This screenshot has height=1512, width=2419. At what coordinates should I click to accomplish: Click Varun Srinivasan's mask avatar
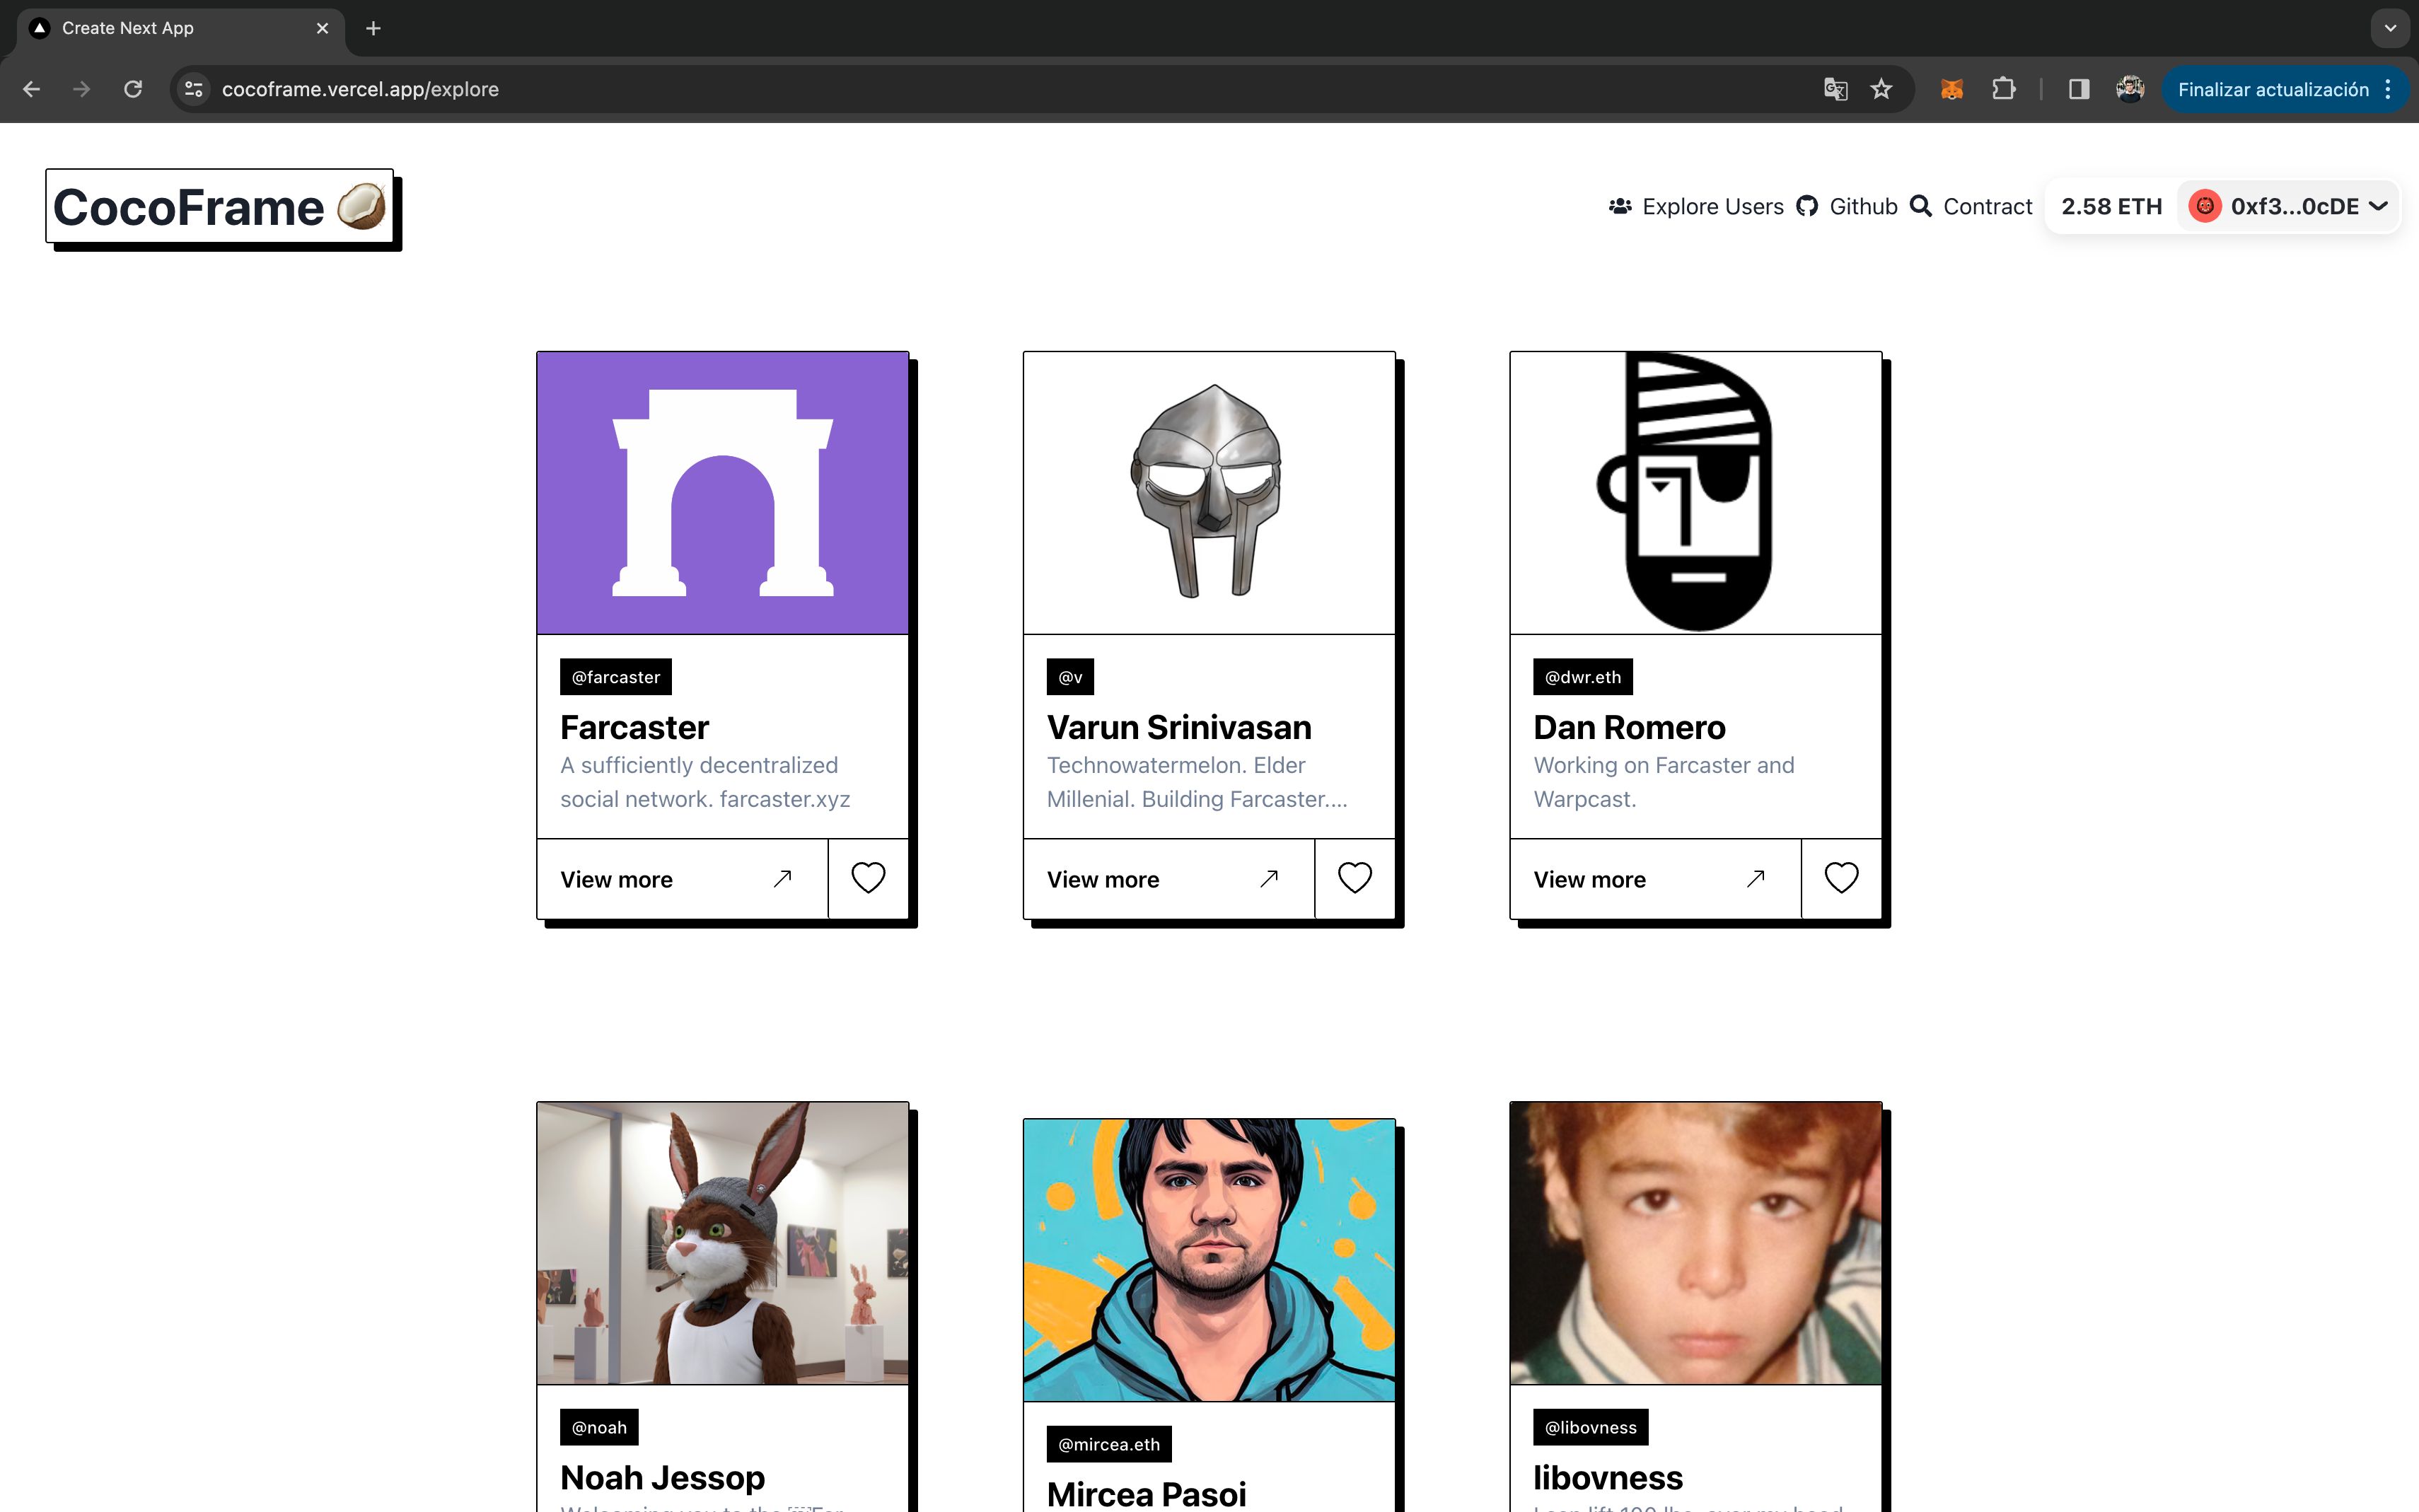[x=1209, y=493]
